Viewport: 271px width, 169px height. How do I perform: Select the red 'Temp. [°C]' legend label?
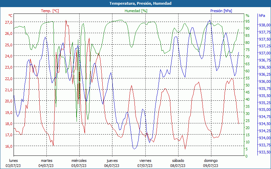(x=50, y=11)
